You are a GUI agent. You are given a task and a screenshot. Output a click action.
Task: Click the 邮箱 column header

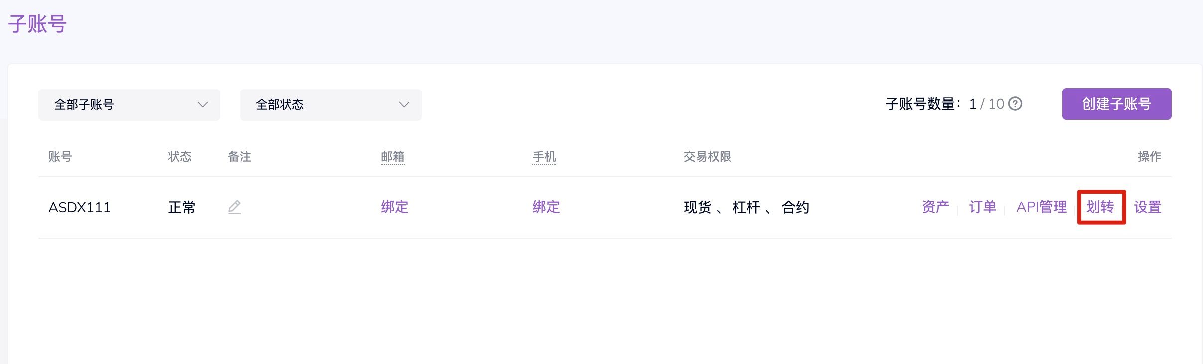tap(392, 157)
